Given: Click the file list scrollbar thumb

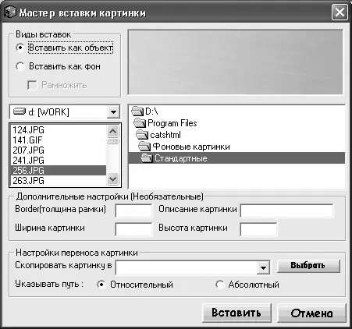Looking at the screenshot, I should [x=113, y=141].
